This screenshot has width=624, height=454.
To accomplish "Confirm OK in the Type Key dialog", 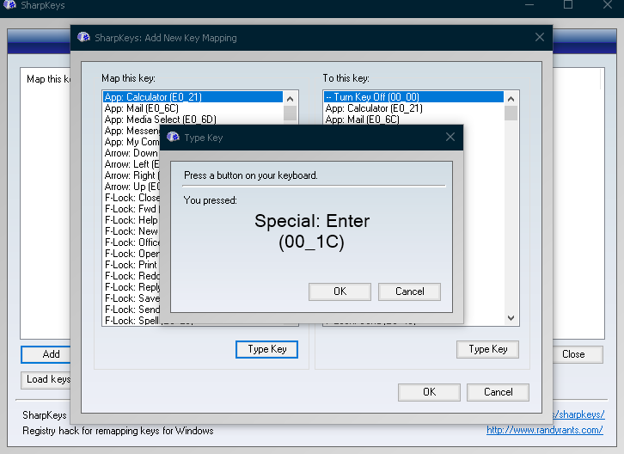I will tap(340, 291).
